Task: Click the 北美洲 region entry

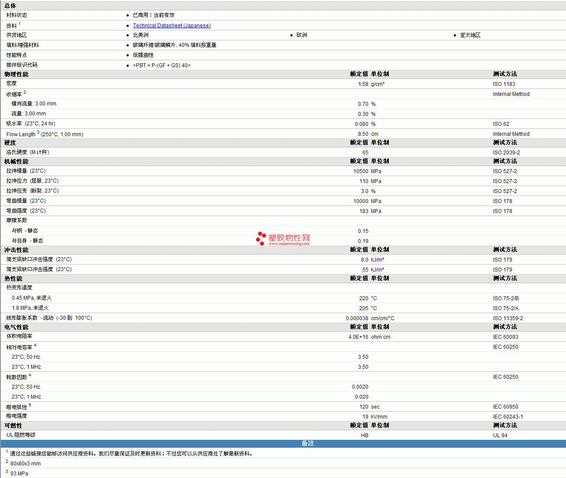Action: (140, 35)
